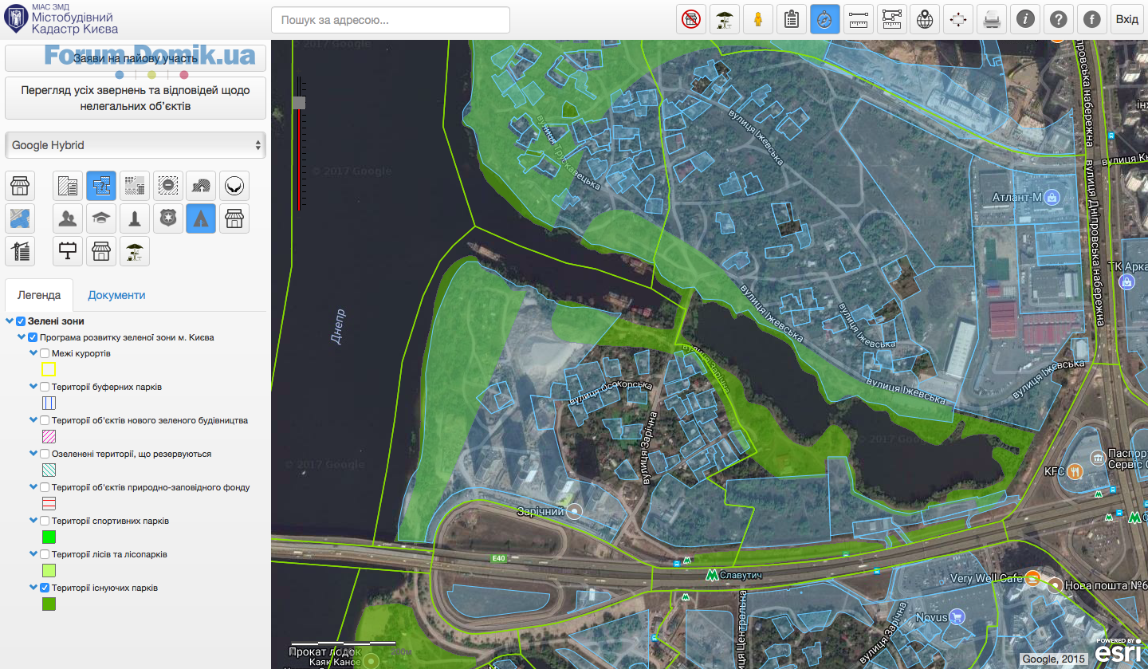Click the 'Славутич' metro station marker
The height and width of the screenshot is (669, 1148).
(x=711, y=575)
